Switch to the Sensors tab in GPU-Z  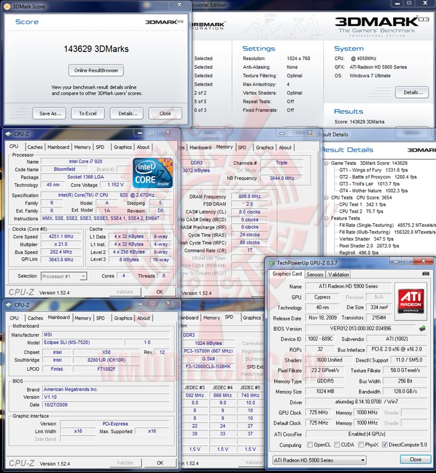[x=315, y=275]
